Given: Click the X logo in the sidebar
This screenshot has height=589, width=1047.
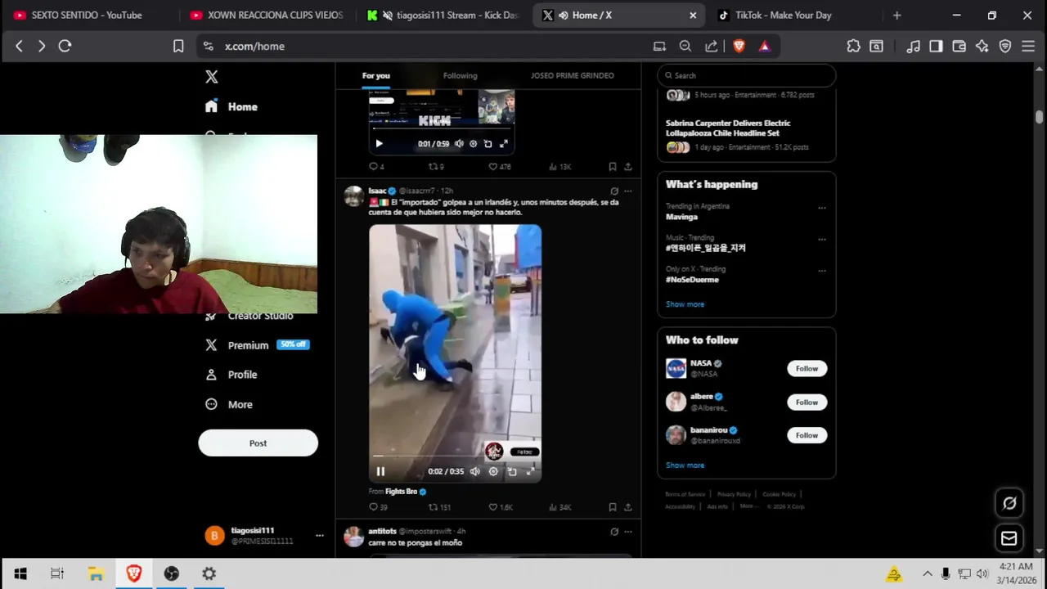Looking at the screenshot, I should pyautogui.click(x=212, y=76).
